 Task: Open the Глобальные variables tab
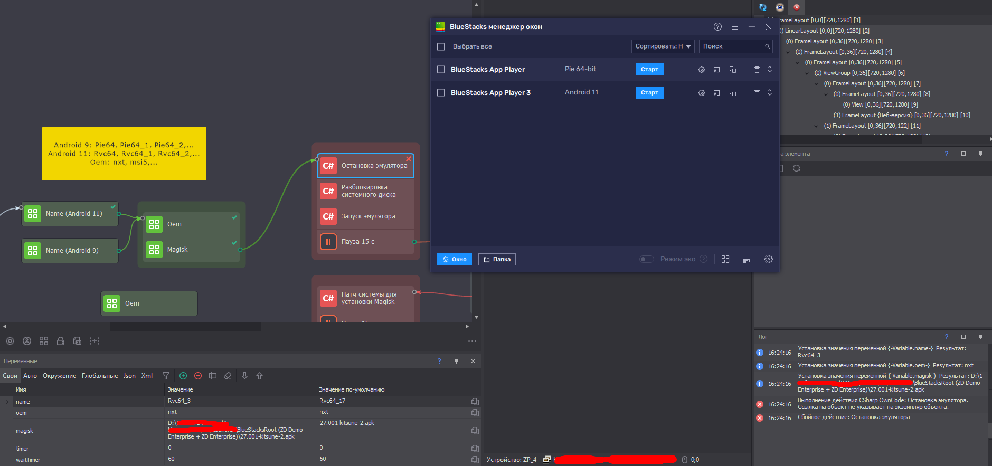(x=100, y=376)
